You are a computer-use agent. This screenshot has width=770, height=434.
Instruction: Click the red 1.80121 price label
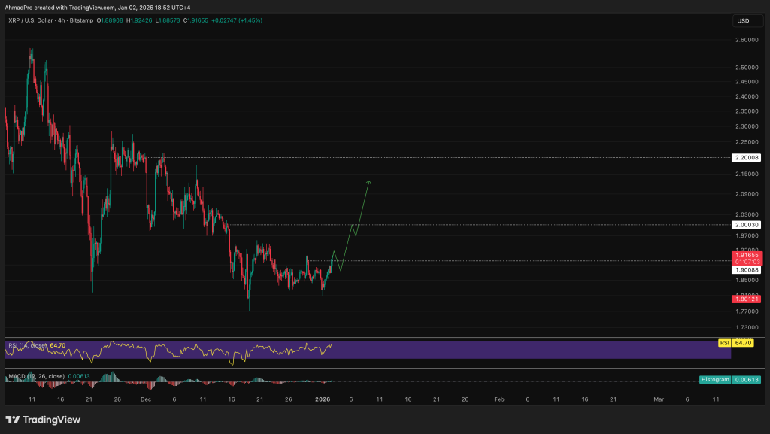pyautogui.click(x=747, y=299)
